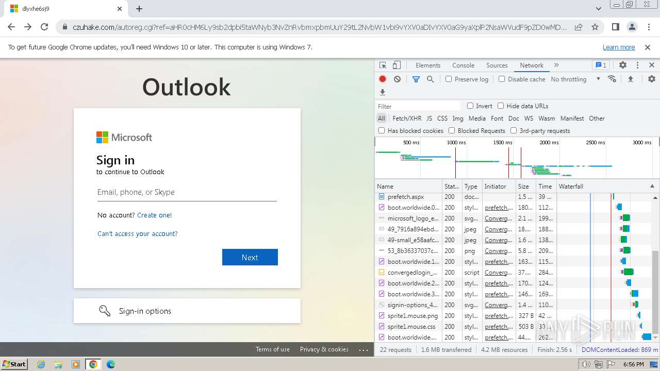Sort by the Status column header
Image resolution: width=660 pixels, height=371 pixels.
pyautogui.click(x=452, y=187)
